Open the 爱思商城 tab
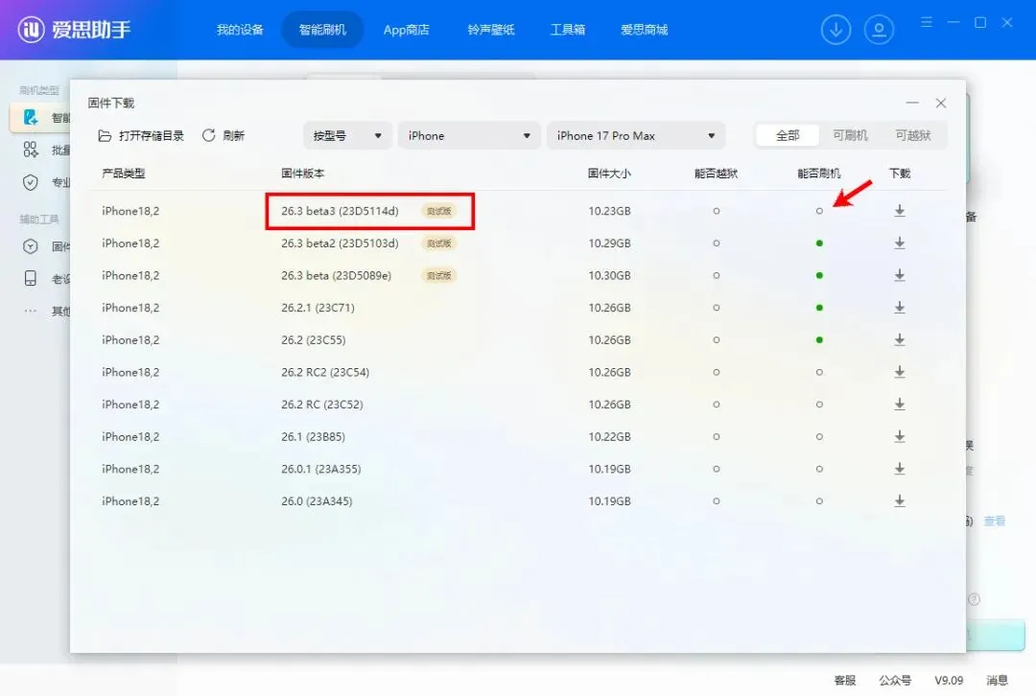The width and height of the screenshot is (1036, 696). pyautogui.click(x=645, y=30)
